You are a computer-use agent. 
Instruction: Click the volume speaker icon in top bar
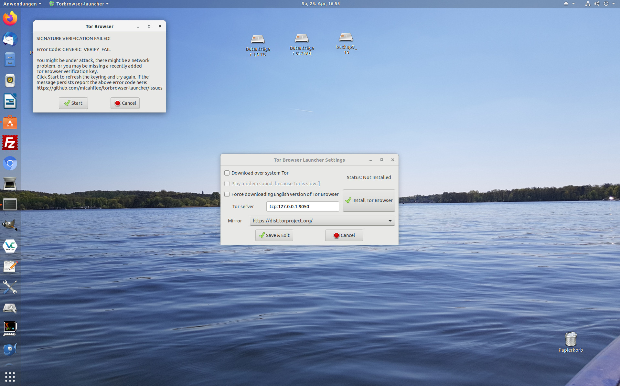point(597,4)
